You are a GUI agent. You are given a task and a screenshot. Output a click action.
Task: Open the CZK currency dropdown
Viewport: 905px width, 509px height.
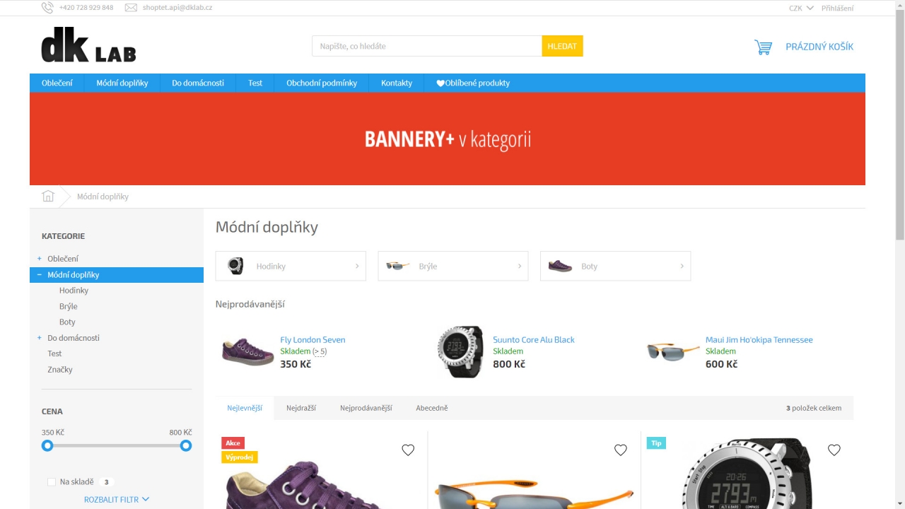801,8
